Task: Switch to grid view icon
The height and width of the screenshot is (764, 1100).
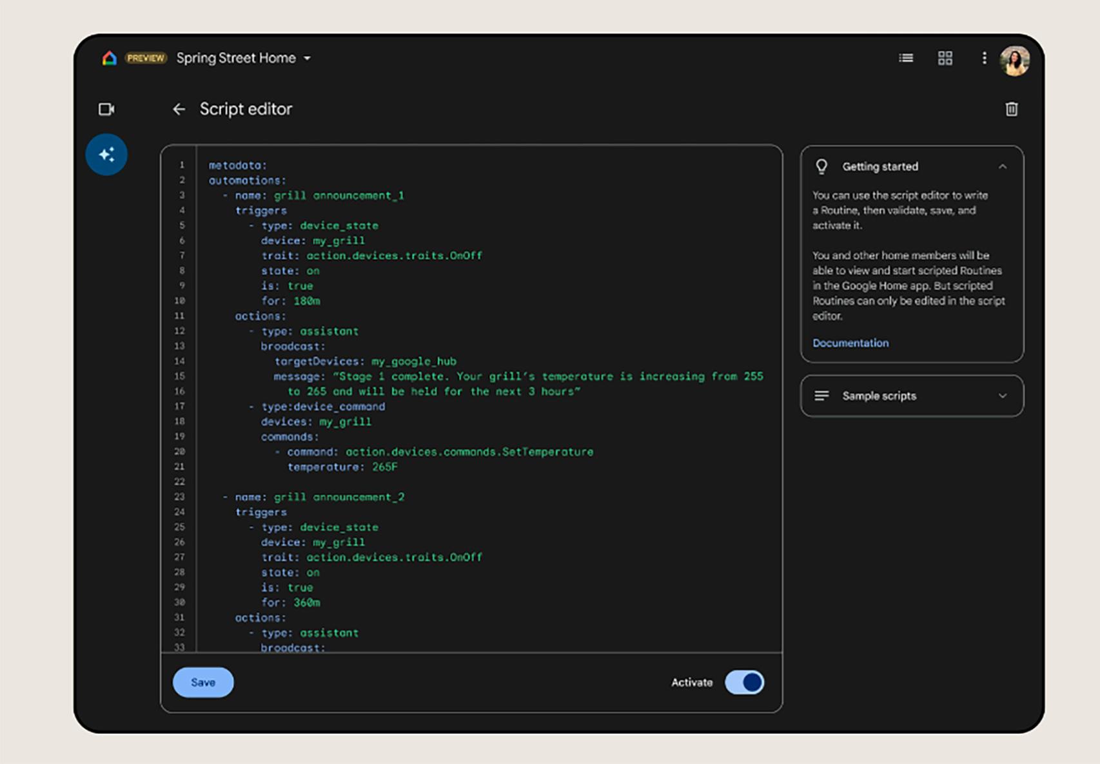Action: point(945,58)
